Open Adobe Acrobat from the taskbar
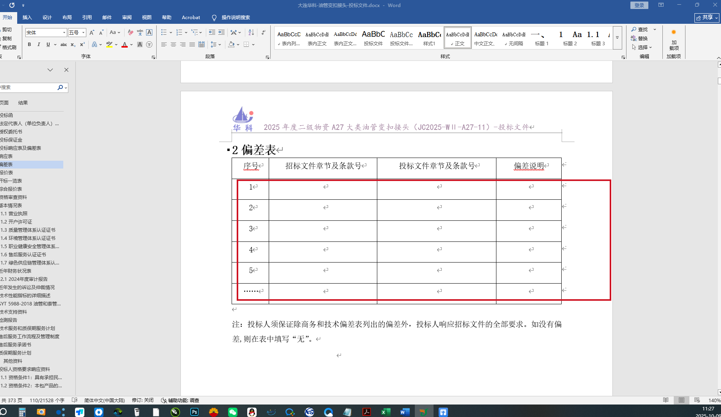This screenshot has width=721, height=417. click(x=367, y=412)
